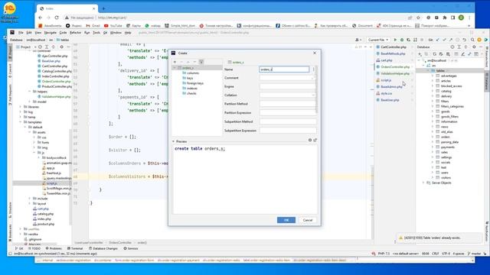Select the visitors table
Viewport: 490px width, 275px height.
point(446,177)
